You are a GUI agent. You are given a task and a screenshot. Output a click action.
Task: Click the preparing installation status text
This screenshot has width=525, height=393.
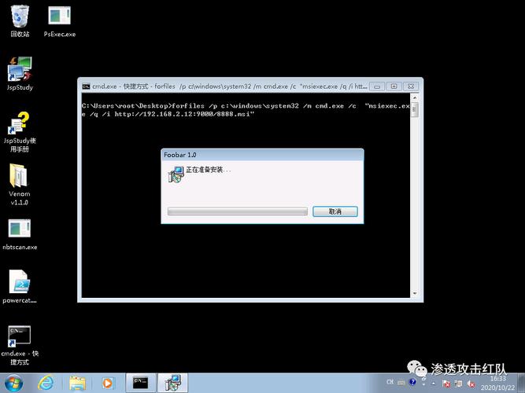pyautogui.click(x=209, y=170)
